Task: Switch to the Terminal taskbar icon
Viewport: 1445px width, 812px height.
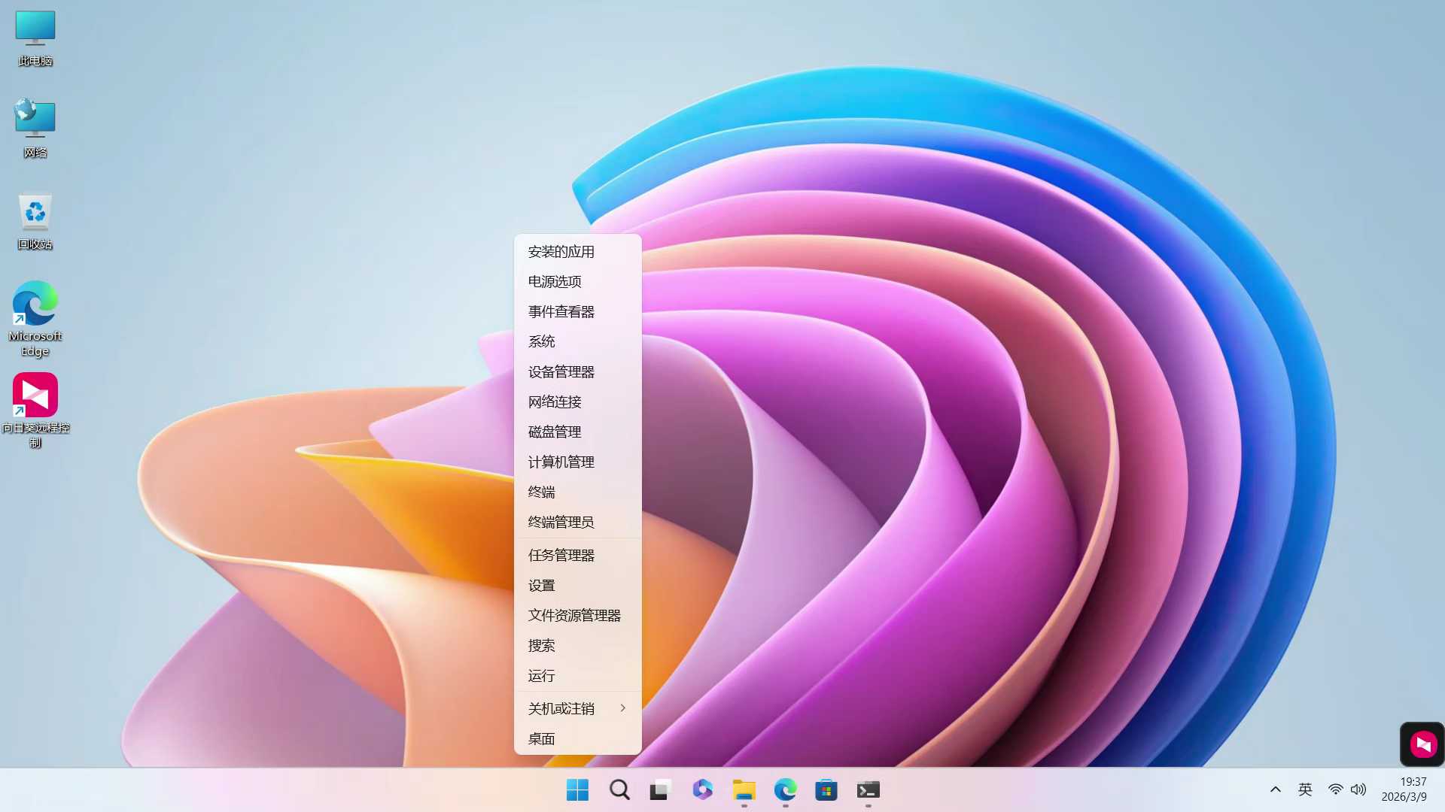Action: 868,789
